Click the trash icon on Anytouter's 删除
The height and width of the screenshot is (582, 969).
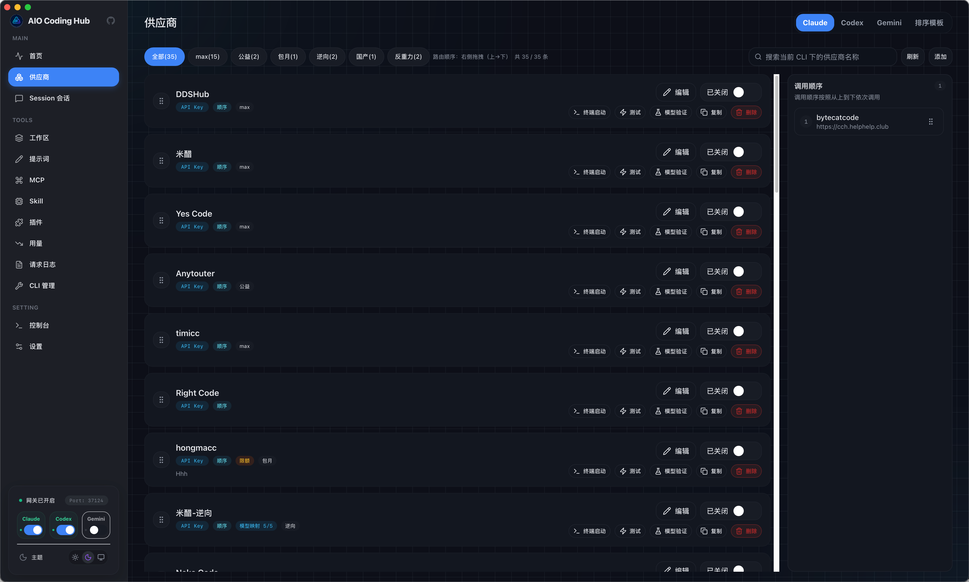[739, 292]
